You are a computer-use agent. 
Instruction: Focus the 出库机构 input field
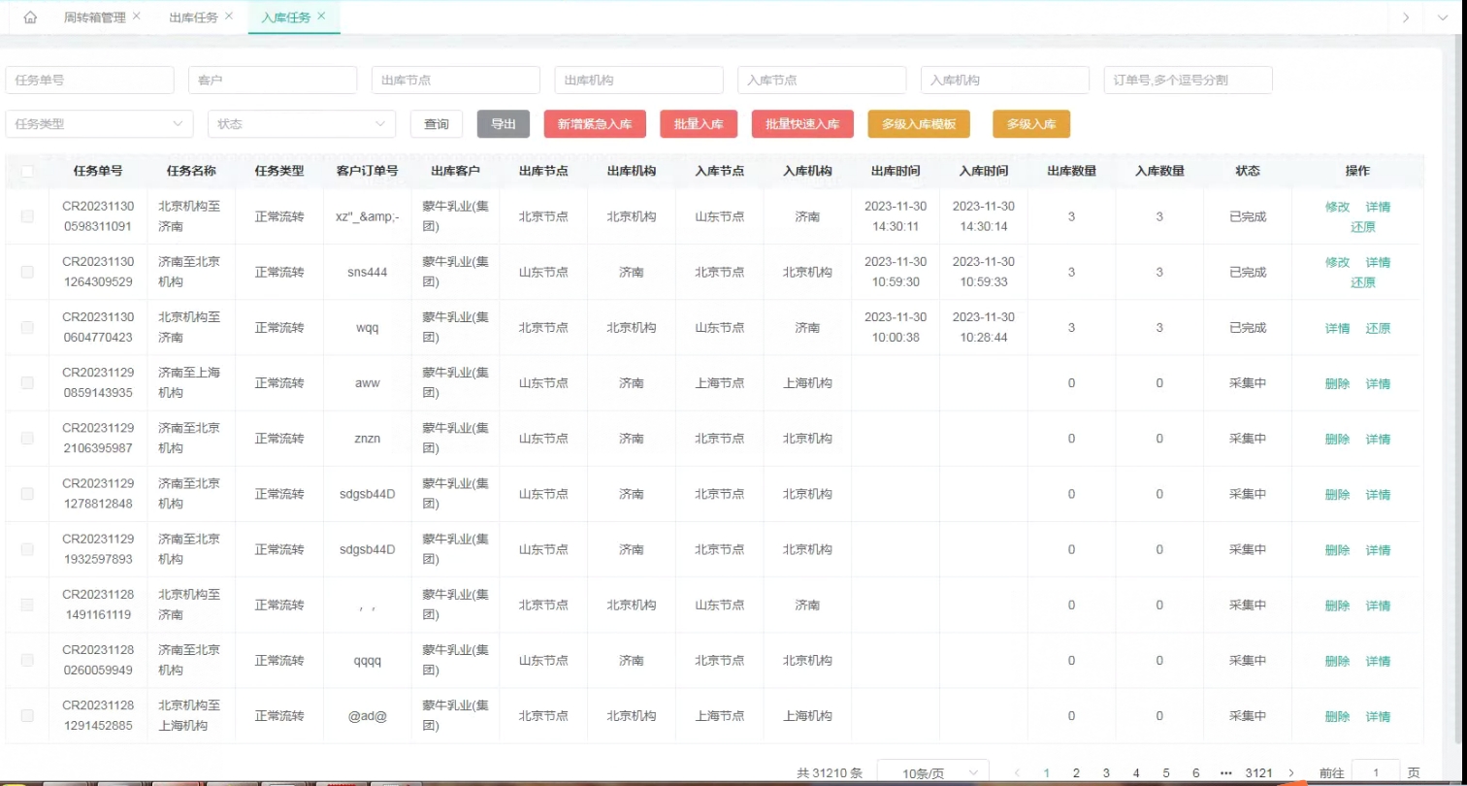[x=639, y=80]
